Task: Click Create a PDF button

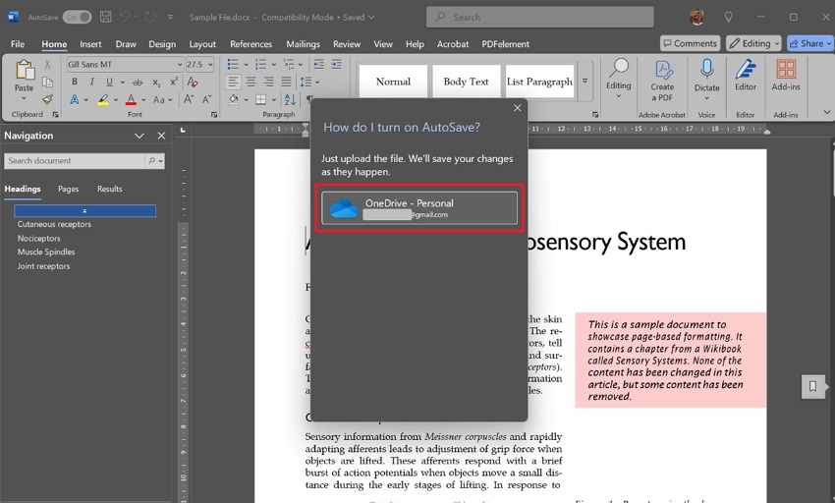Action: point(662,81)
